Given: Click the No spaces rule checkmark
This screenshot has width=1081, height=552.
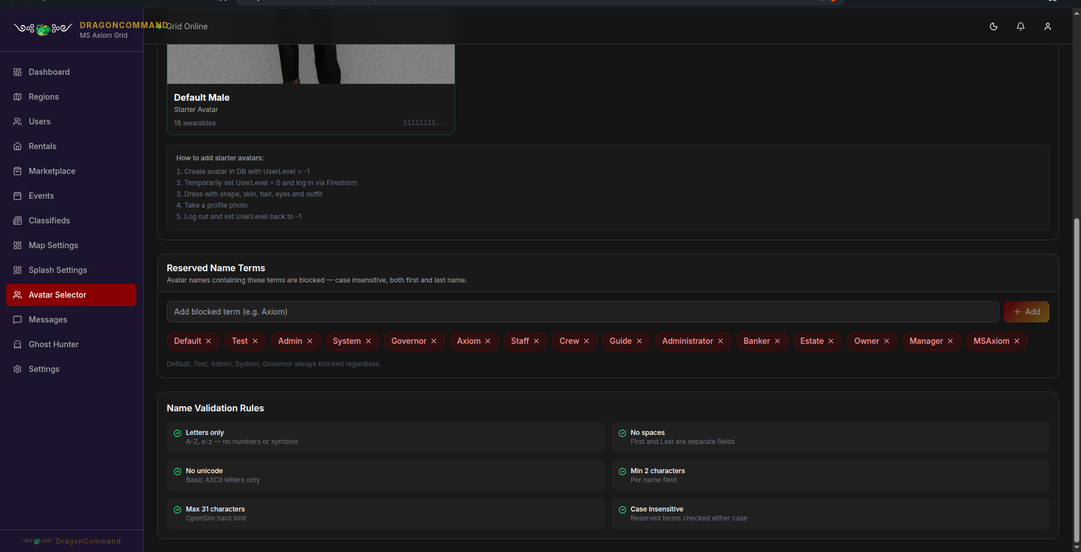Looking at the screenshot, I should coord(622,433).
